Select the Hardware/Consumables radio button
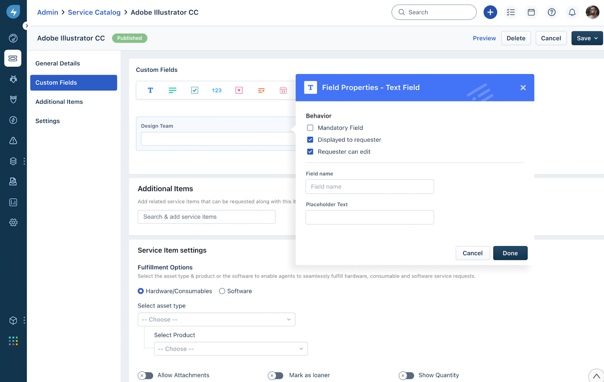Viewport: 604px width, 382px height. point(141,291)
